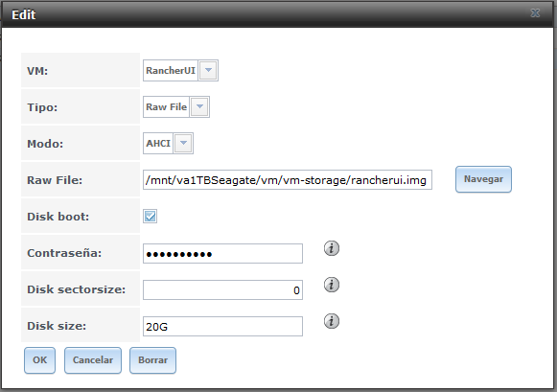Click the Disk size field showing 20G
Viewport: 557px width, 392px height.
tap(222, 326)
